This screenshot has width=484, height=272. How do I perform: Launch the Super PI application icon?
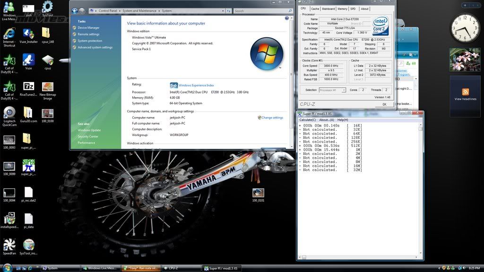coord(28,167)
